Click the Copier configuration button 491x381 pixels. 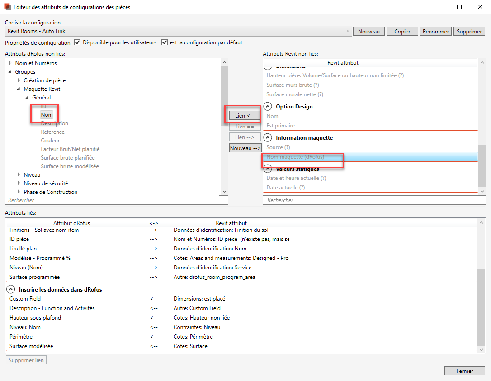pyautogui.click(x=402, y=32)
